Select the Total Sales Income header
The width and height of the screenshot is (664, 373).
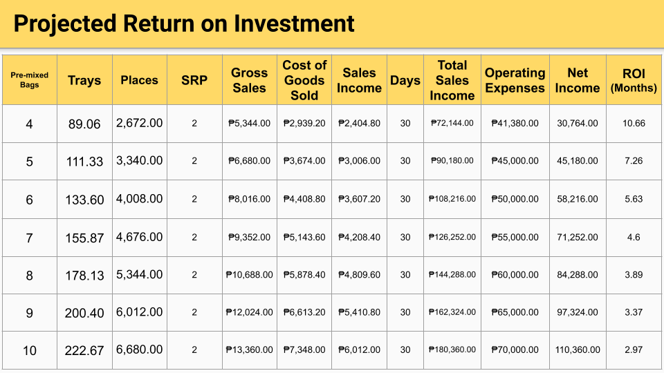pyautogui.click(x=452, y=80)
